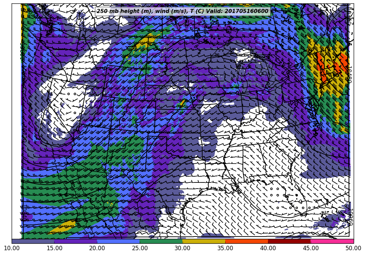The image size is (365, 255).
Task: Click the plot title showing 250 mb height
Action: click(182, 11)
